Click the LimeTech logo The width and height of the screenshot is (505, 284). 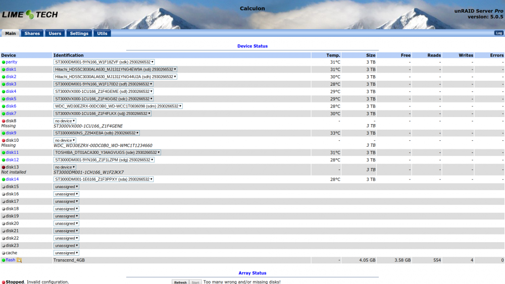pyautogui.click(x=30, y=15)
